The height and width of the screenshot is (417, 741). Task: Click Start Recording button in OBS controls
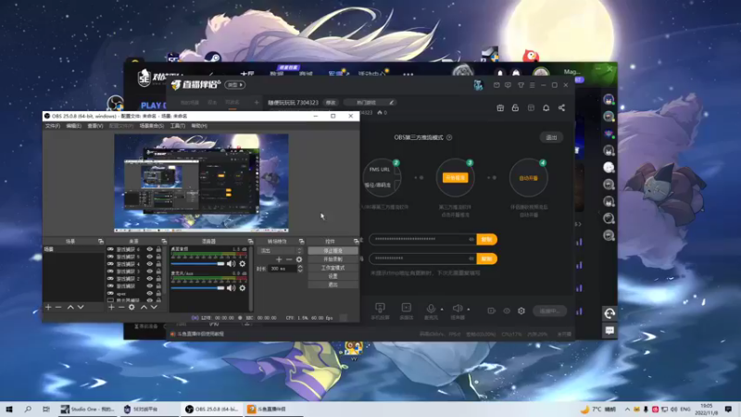(x=333, y=259)
